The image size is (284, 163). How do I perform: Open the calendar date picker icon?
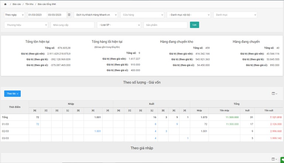click(x=69, y=15)
